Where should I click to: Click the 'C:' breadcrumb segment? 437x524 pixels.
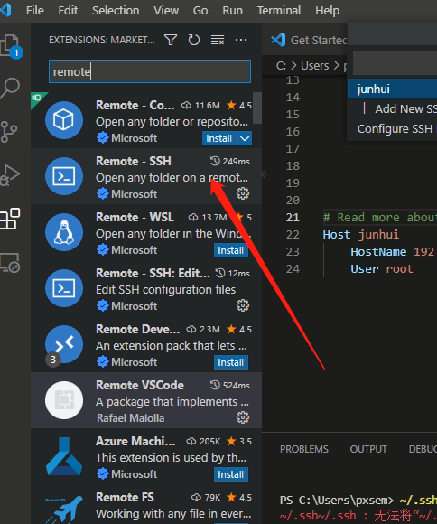(x=281, y=65)
